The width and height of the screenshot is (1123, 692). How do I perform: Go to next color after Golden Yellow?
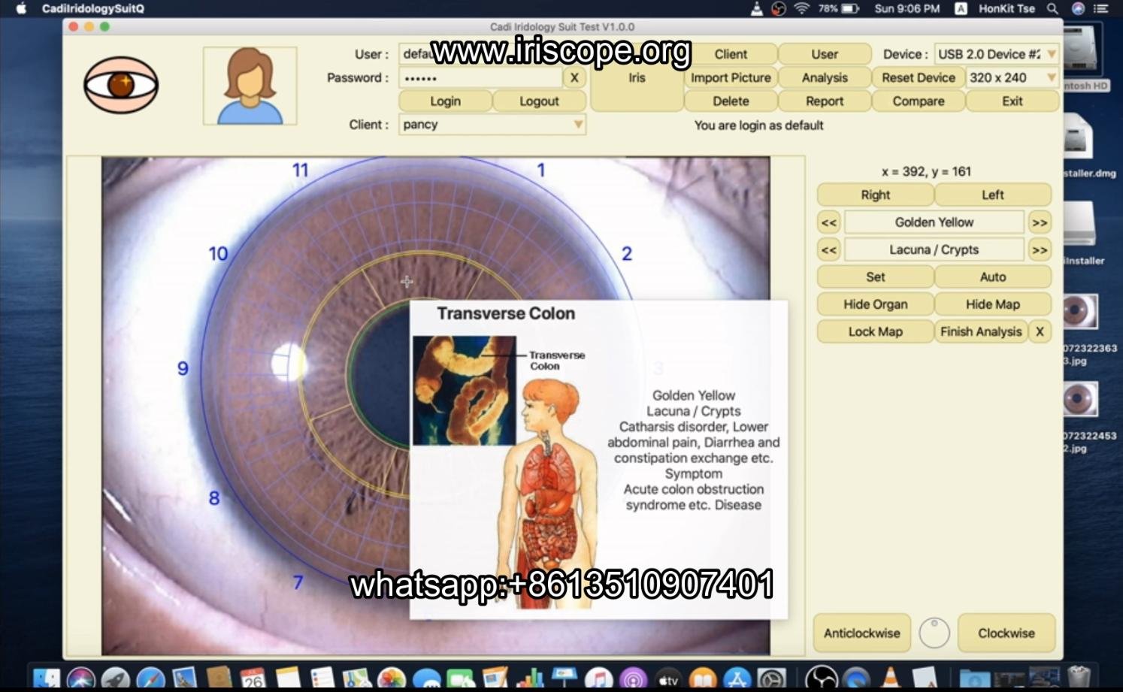point(1040,222)
